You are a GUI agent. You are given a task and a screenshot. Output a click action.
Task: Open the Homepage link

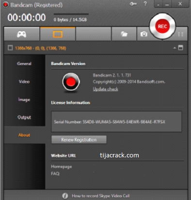pyautogui.click(x=62, y=167)
